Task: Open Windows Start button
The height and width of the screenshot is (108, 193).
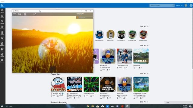Action: pos(2,106)
